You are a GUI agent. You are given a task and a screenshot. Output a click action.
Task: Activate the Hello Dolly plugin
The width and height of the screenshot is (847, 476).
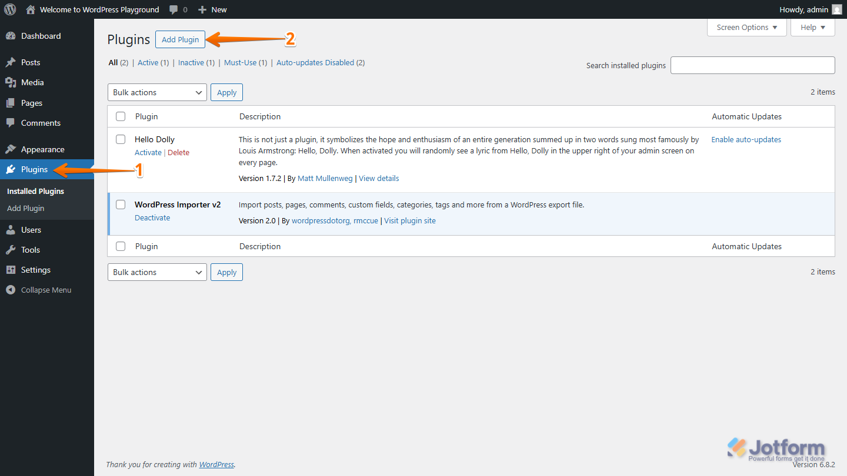point(148,152)
